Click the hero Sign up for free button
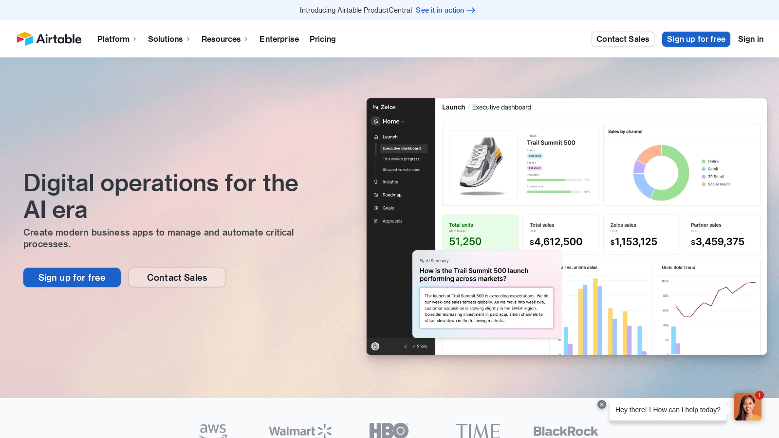The width and height of the screenshot is (779, 438). coord(72,277)
